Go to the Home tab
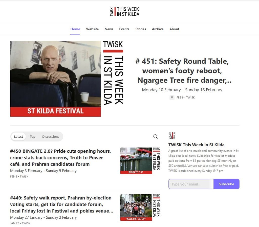Screen dimensions: 259x227 pos(75,29)
